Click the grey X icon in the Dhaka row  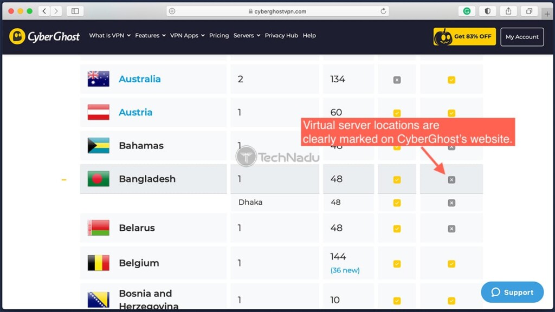pos(451,203)
